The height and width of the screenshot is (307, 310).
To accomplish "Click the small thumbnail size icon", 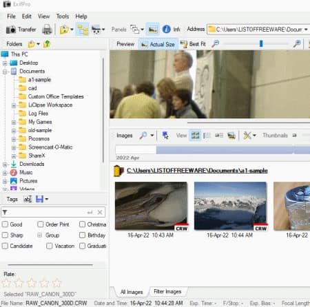I will tap(294, 136).
